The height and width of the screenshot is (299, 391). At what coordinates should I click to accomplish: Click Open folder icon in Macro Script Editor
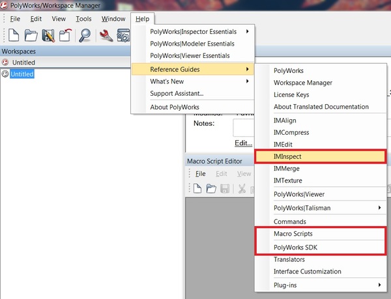211,189
